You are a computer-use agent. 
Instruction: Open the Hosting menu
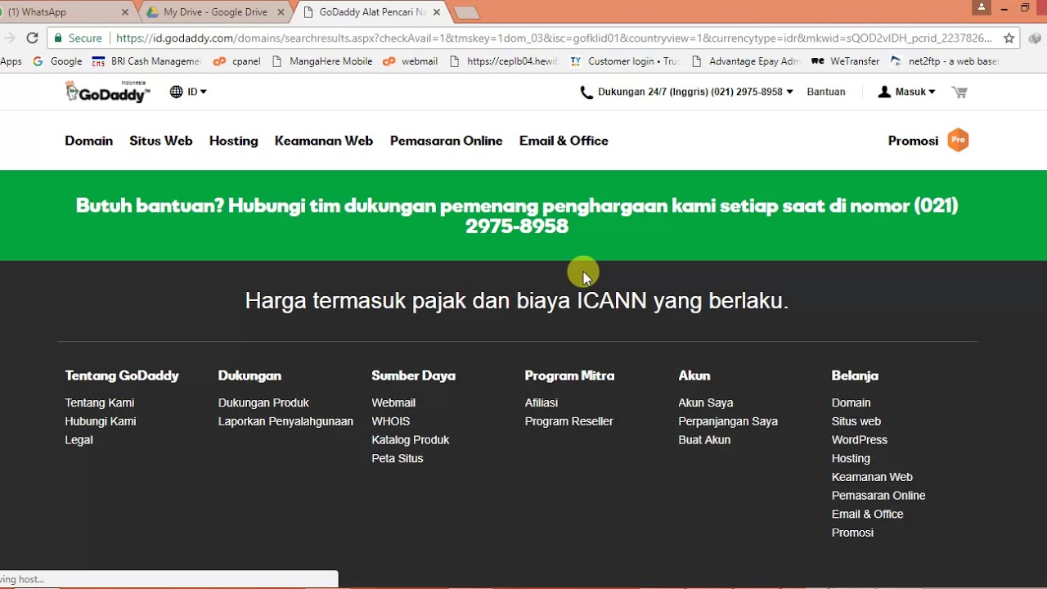234,141
